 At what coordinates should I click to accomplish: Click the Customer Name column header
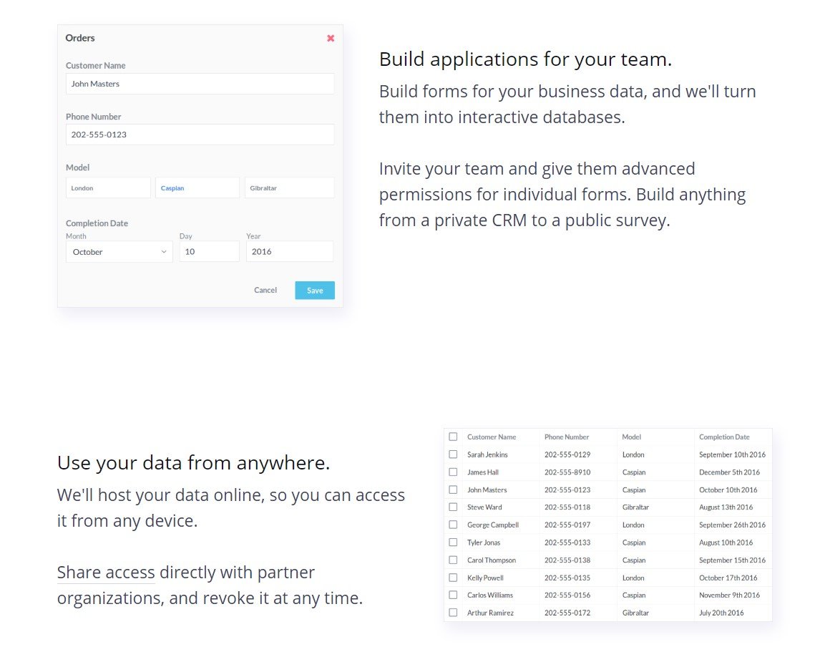(x=492, y=437)
